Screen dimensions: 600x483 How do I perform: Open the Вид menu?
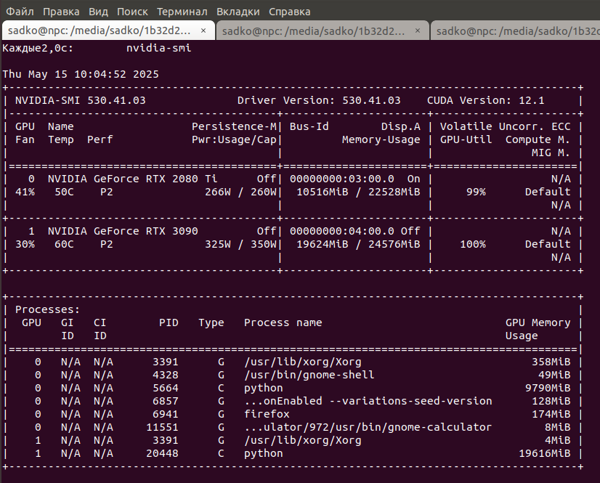[98, 12]
